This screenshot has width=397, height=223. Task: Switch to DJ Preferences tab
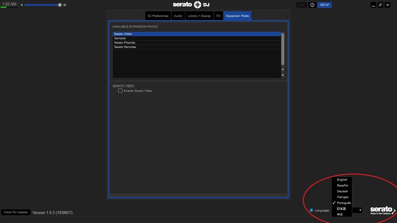(x=158, y=16)
